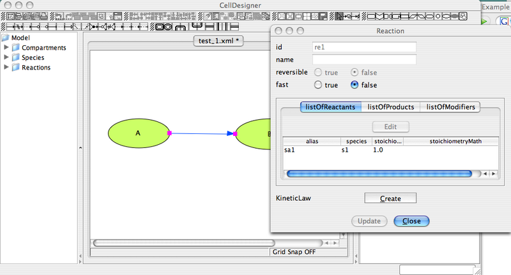Select the state transition reaction tool
This screenshot has width=511, height=275.
(x=11, y=26)
